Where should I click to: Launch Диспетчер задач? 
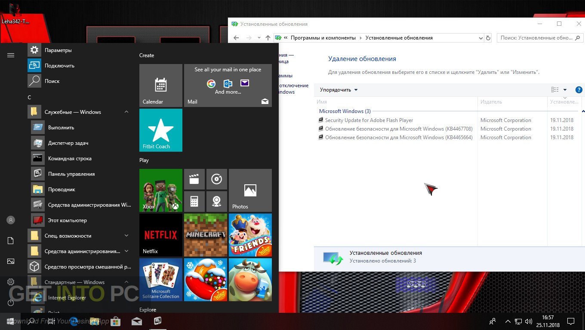pos(81,143)
